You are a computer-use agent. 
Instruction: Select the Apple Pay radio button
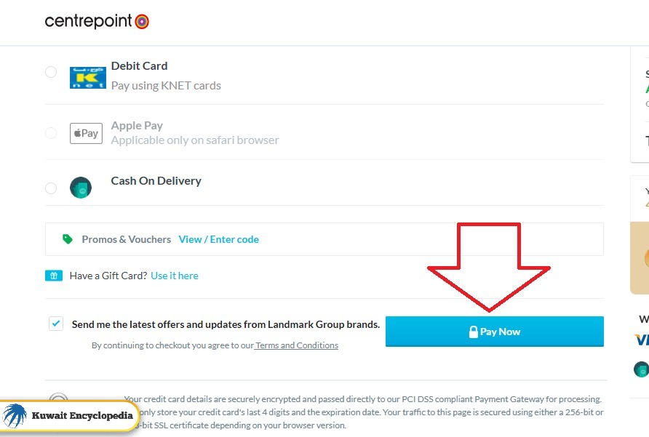pos(51,133)
